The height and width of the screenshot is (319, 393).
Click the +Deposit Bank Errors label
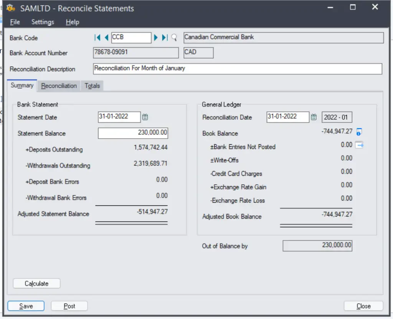(52, 182)
